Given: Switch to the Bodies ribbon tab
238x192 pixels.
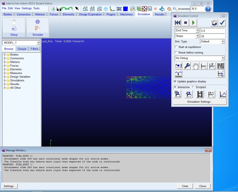Looking at the screenshot, I should click(8, 14).
